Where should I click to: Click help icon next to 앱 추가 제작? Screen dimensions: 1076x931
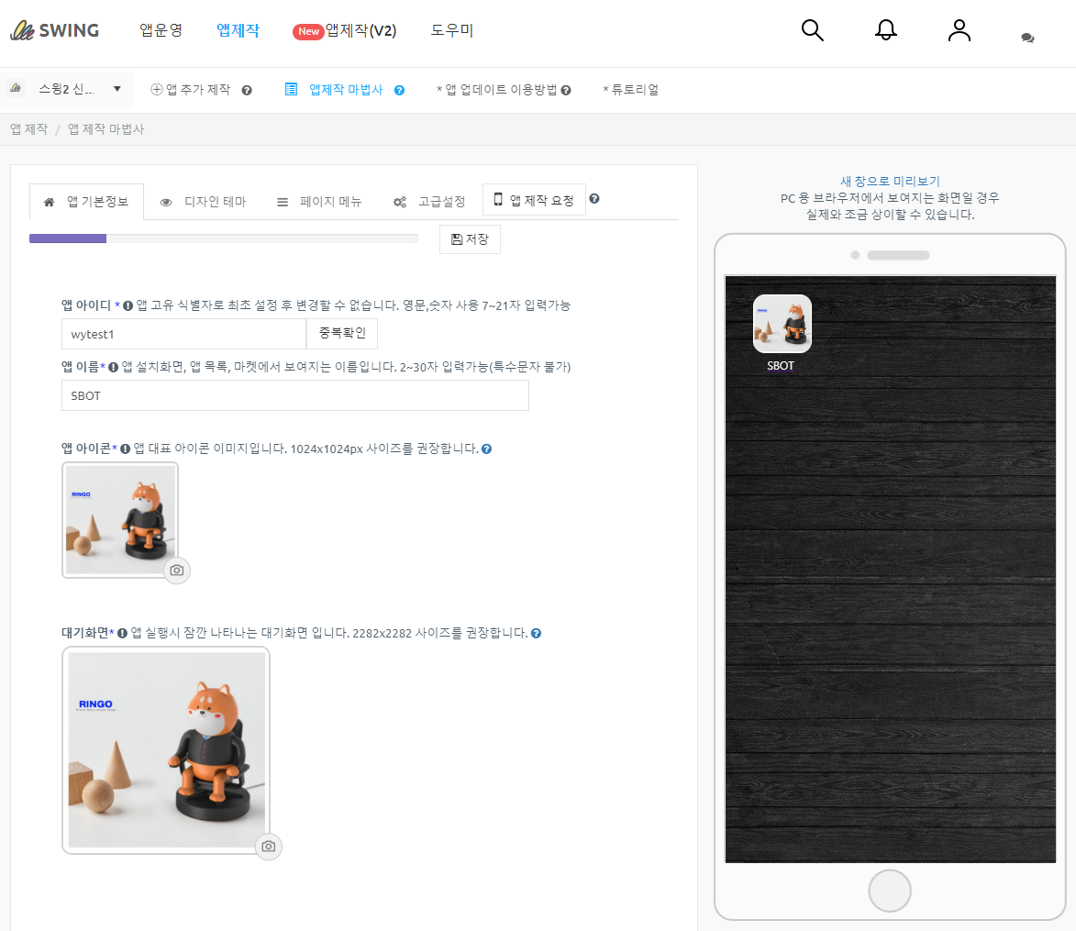[x=247, y=90]
